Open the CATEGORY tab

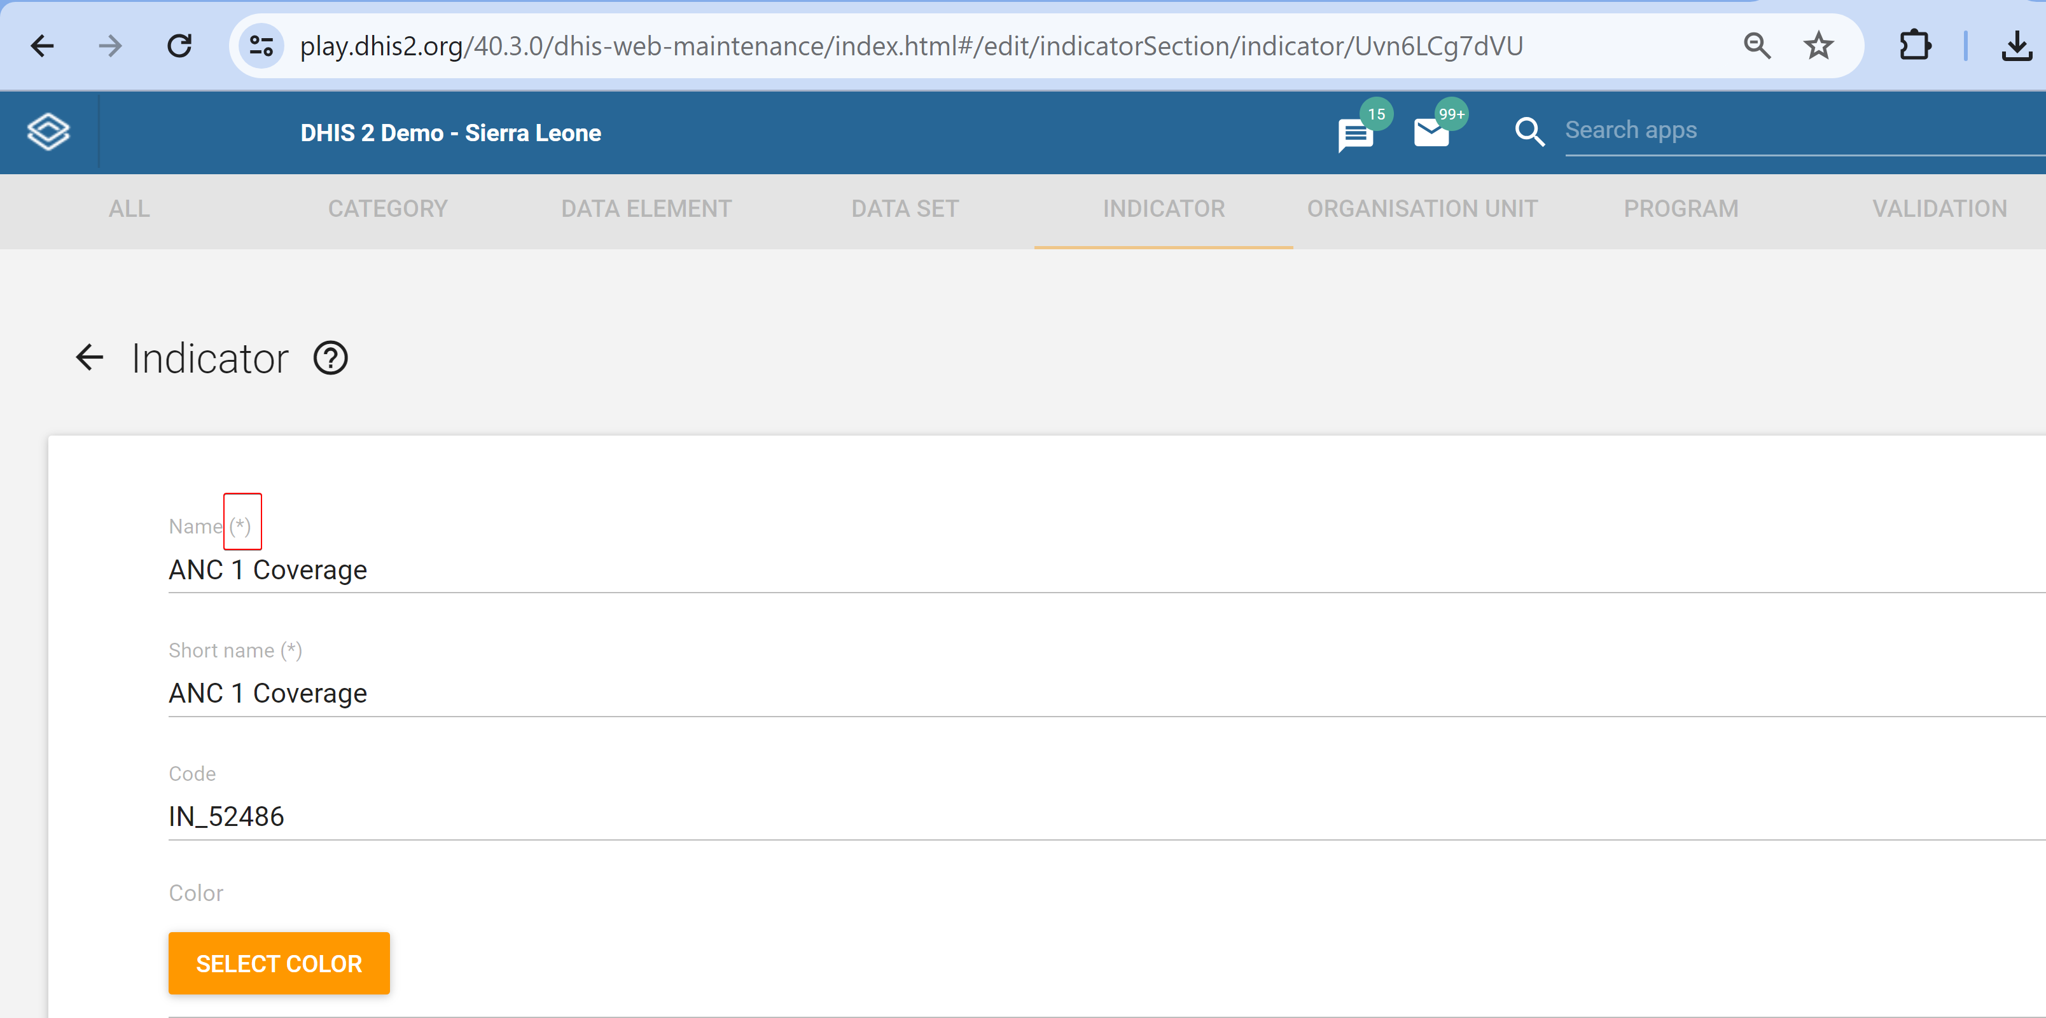(x=387, y=209)
